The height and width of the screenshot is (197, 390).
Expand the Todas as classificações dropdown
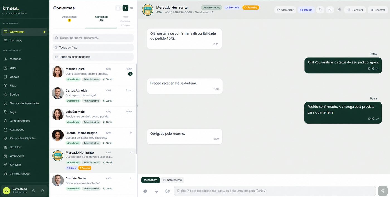pos(93,57)
